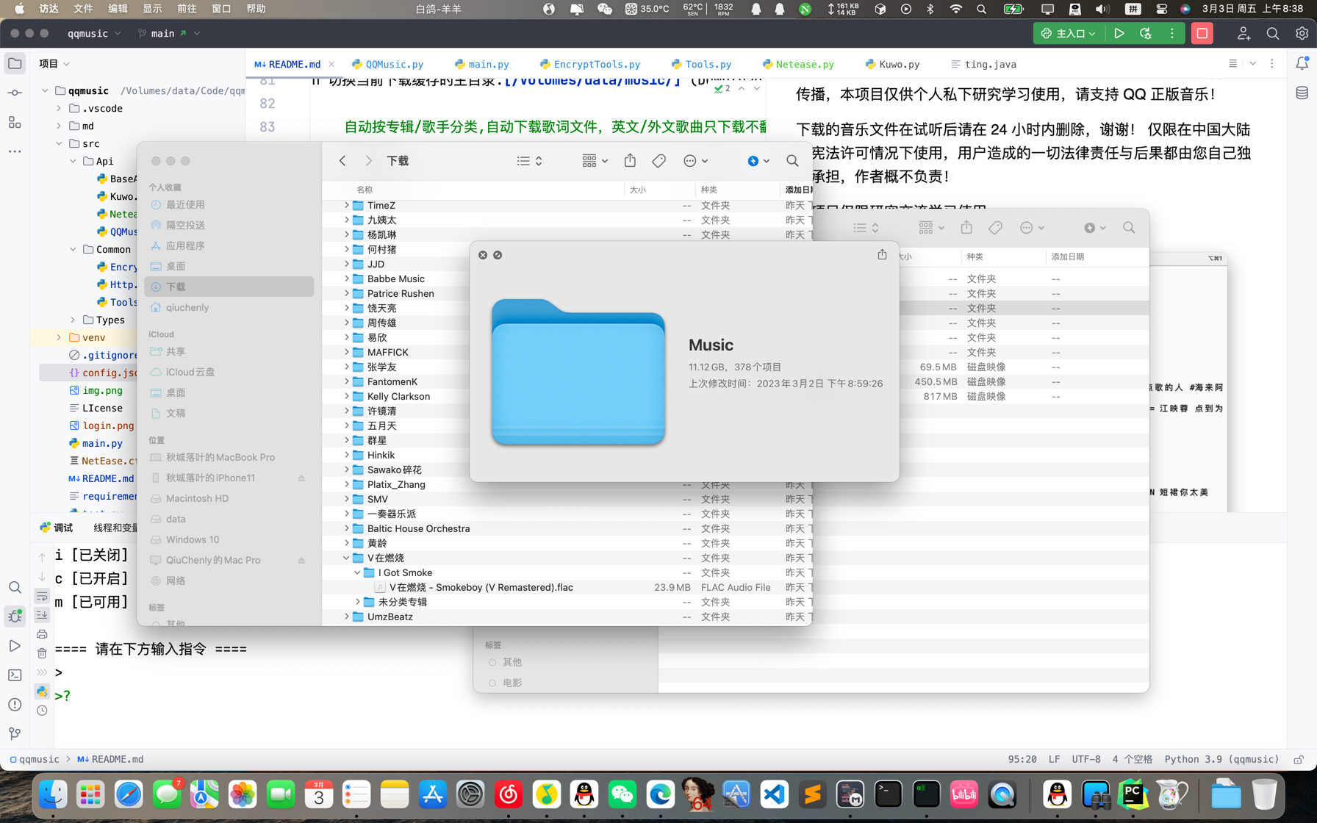Go back in the Downloads Finder window
This screenshot has width=1317, height=823.
coord(342,160)
